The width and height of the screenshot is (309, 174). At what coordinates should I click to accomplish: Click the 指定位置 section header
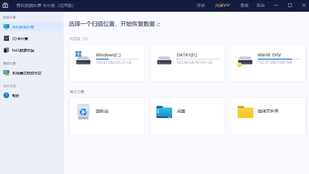pos(77,92)
